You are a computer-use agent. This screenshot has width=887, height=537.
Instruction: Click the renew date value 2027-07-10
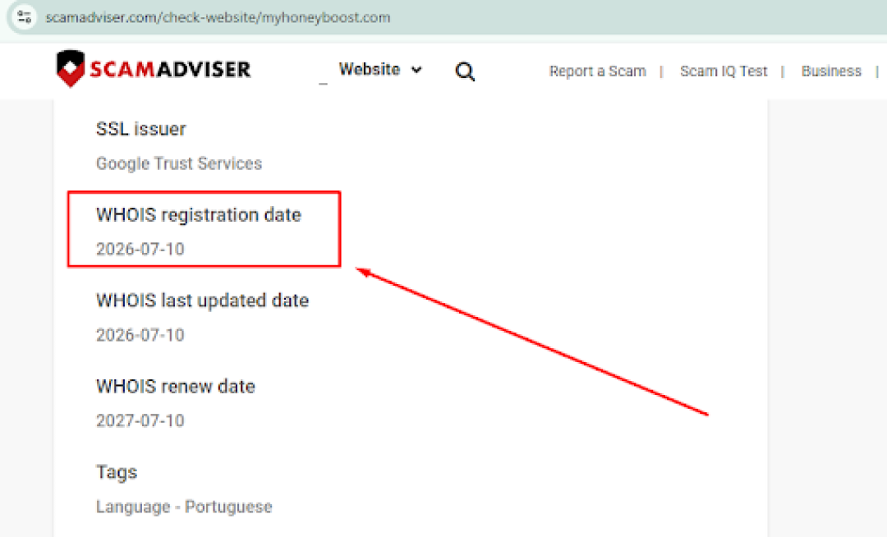140,420
